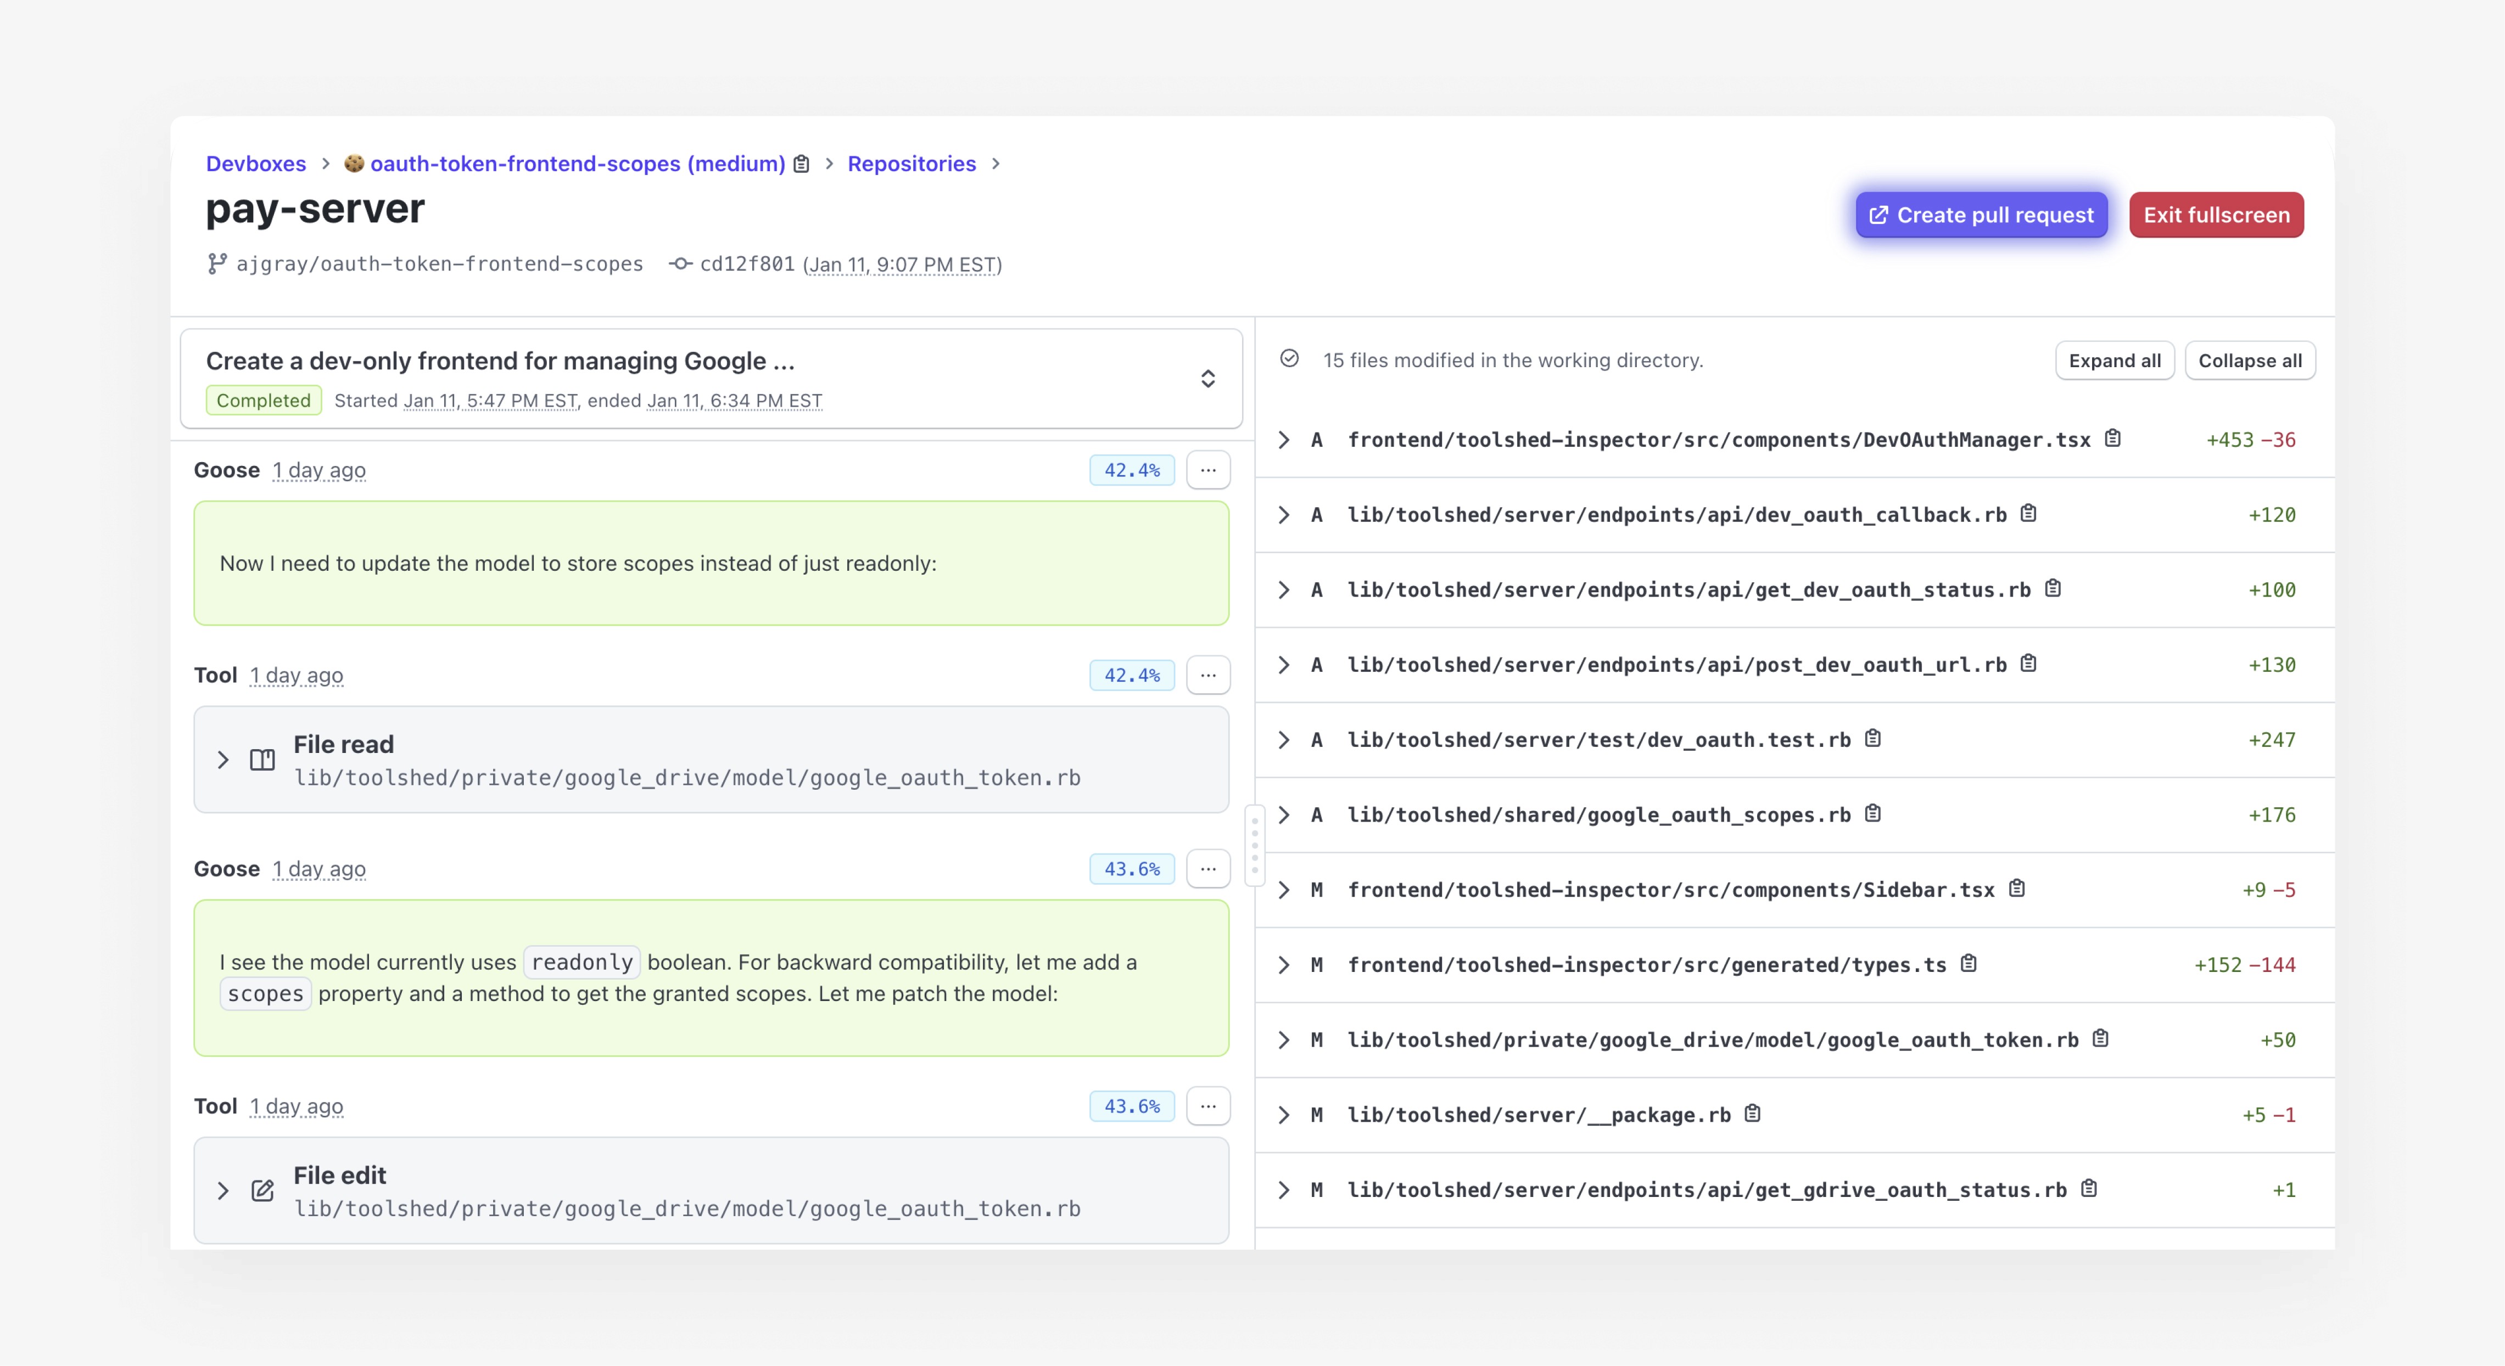The width and height of the screenshot is (2505, 1366).
Task: Copy path of __package.rb file
Action: pyautogui.click(x=1752, y=1113)
